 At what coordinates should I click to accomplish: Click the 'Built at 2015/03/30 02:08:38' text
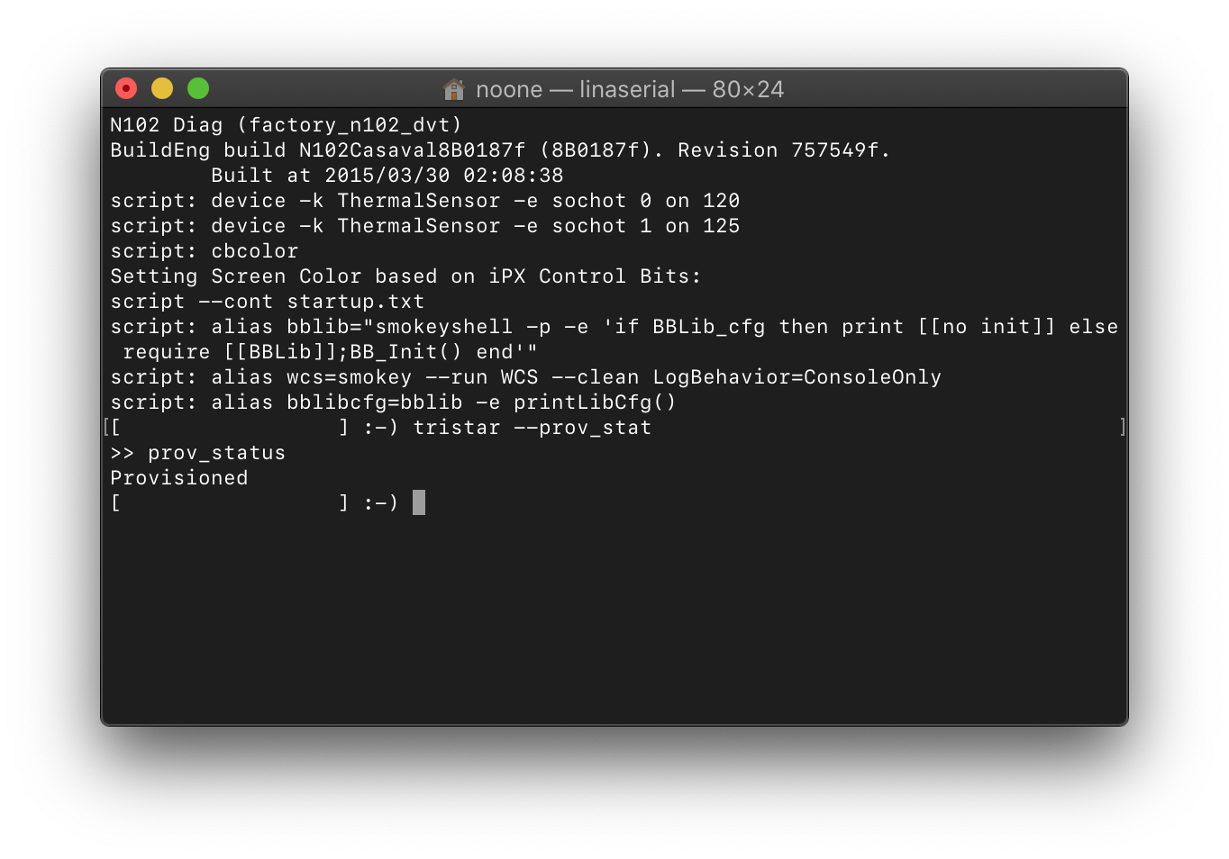pyautogui.click(x=387, y=176)
